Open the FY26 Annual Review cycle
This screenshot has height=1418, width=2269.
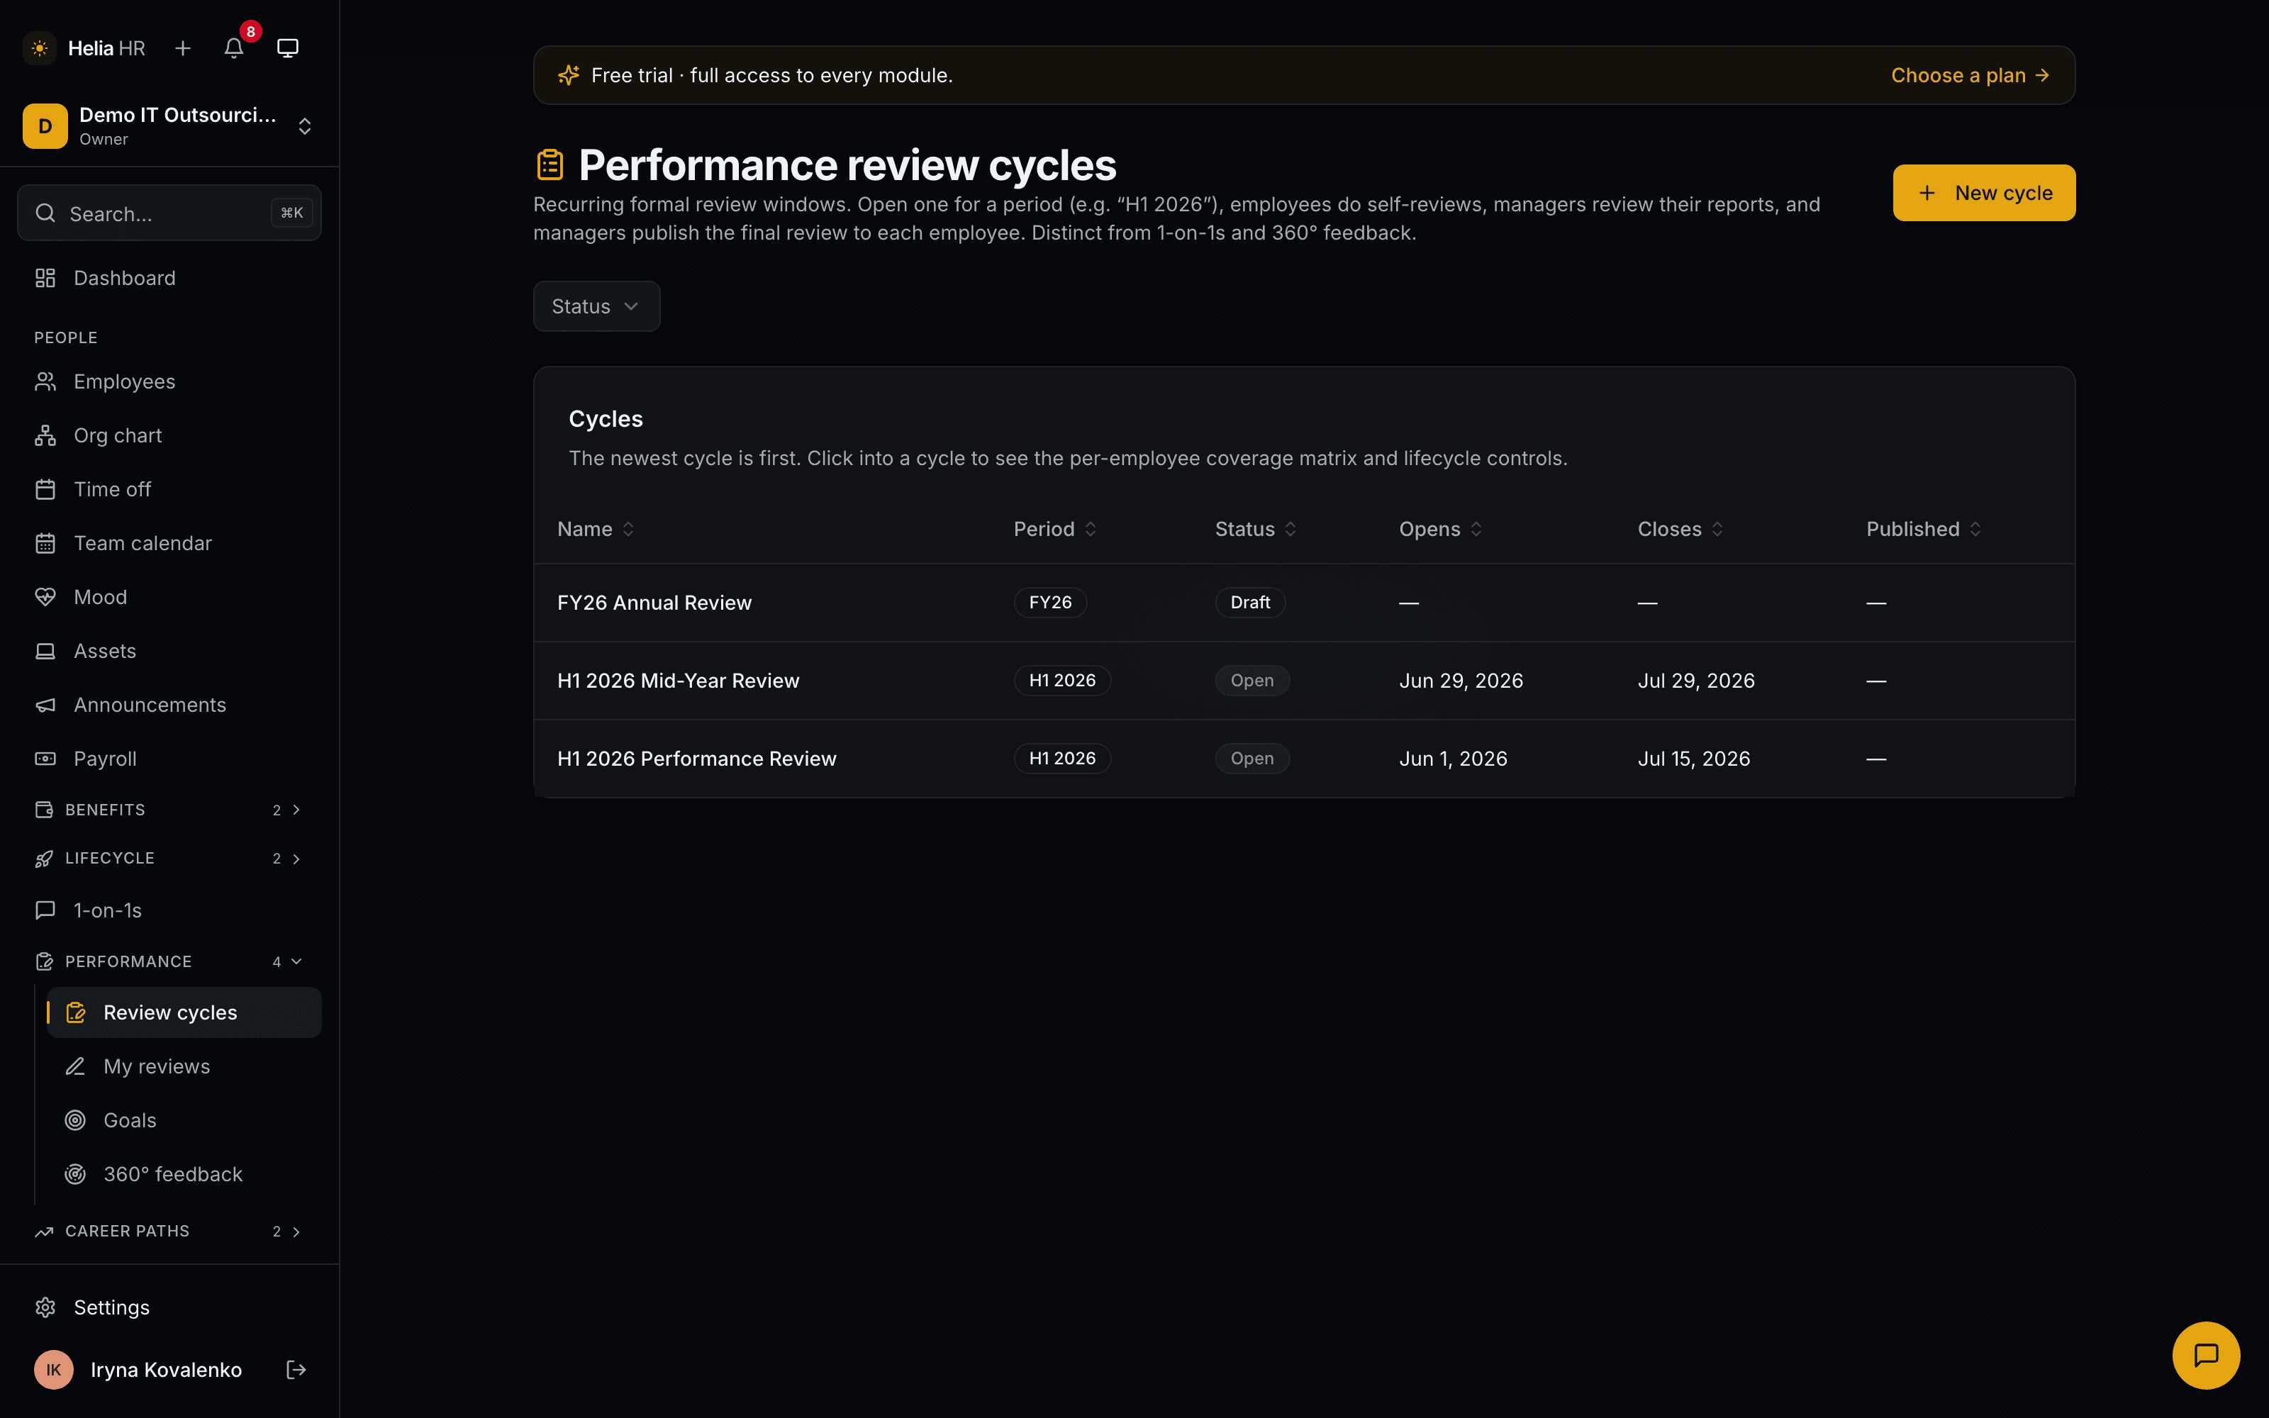click(654, 603)
